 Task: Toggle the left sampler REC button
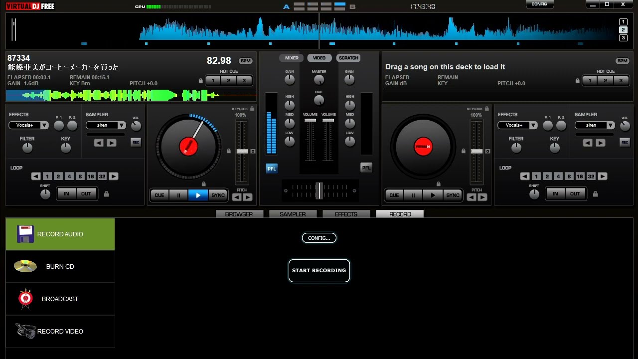[136, 143]
